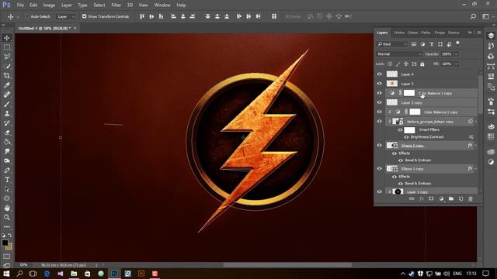Open the blend mode Normal dropdown
Screen dimensions: 497x279
click(399, 54)
